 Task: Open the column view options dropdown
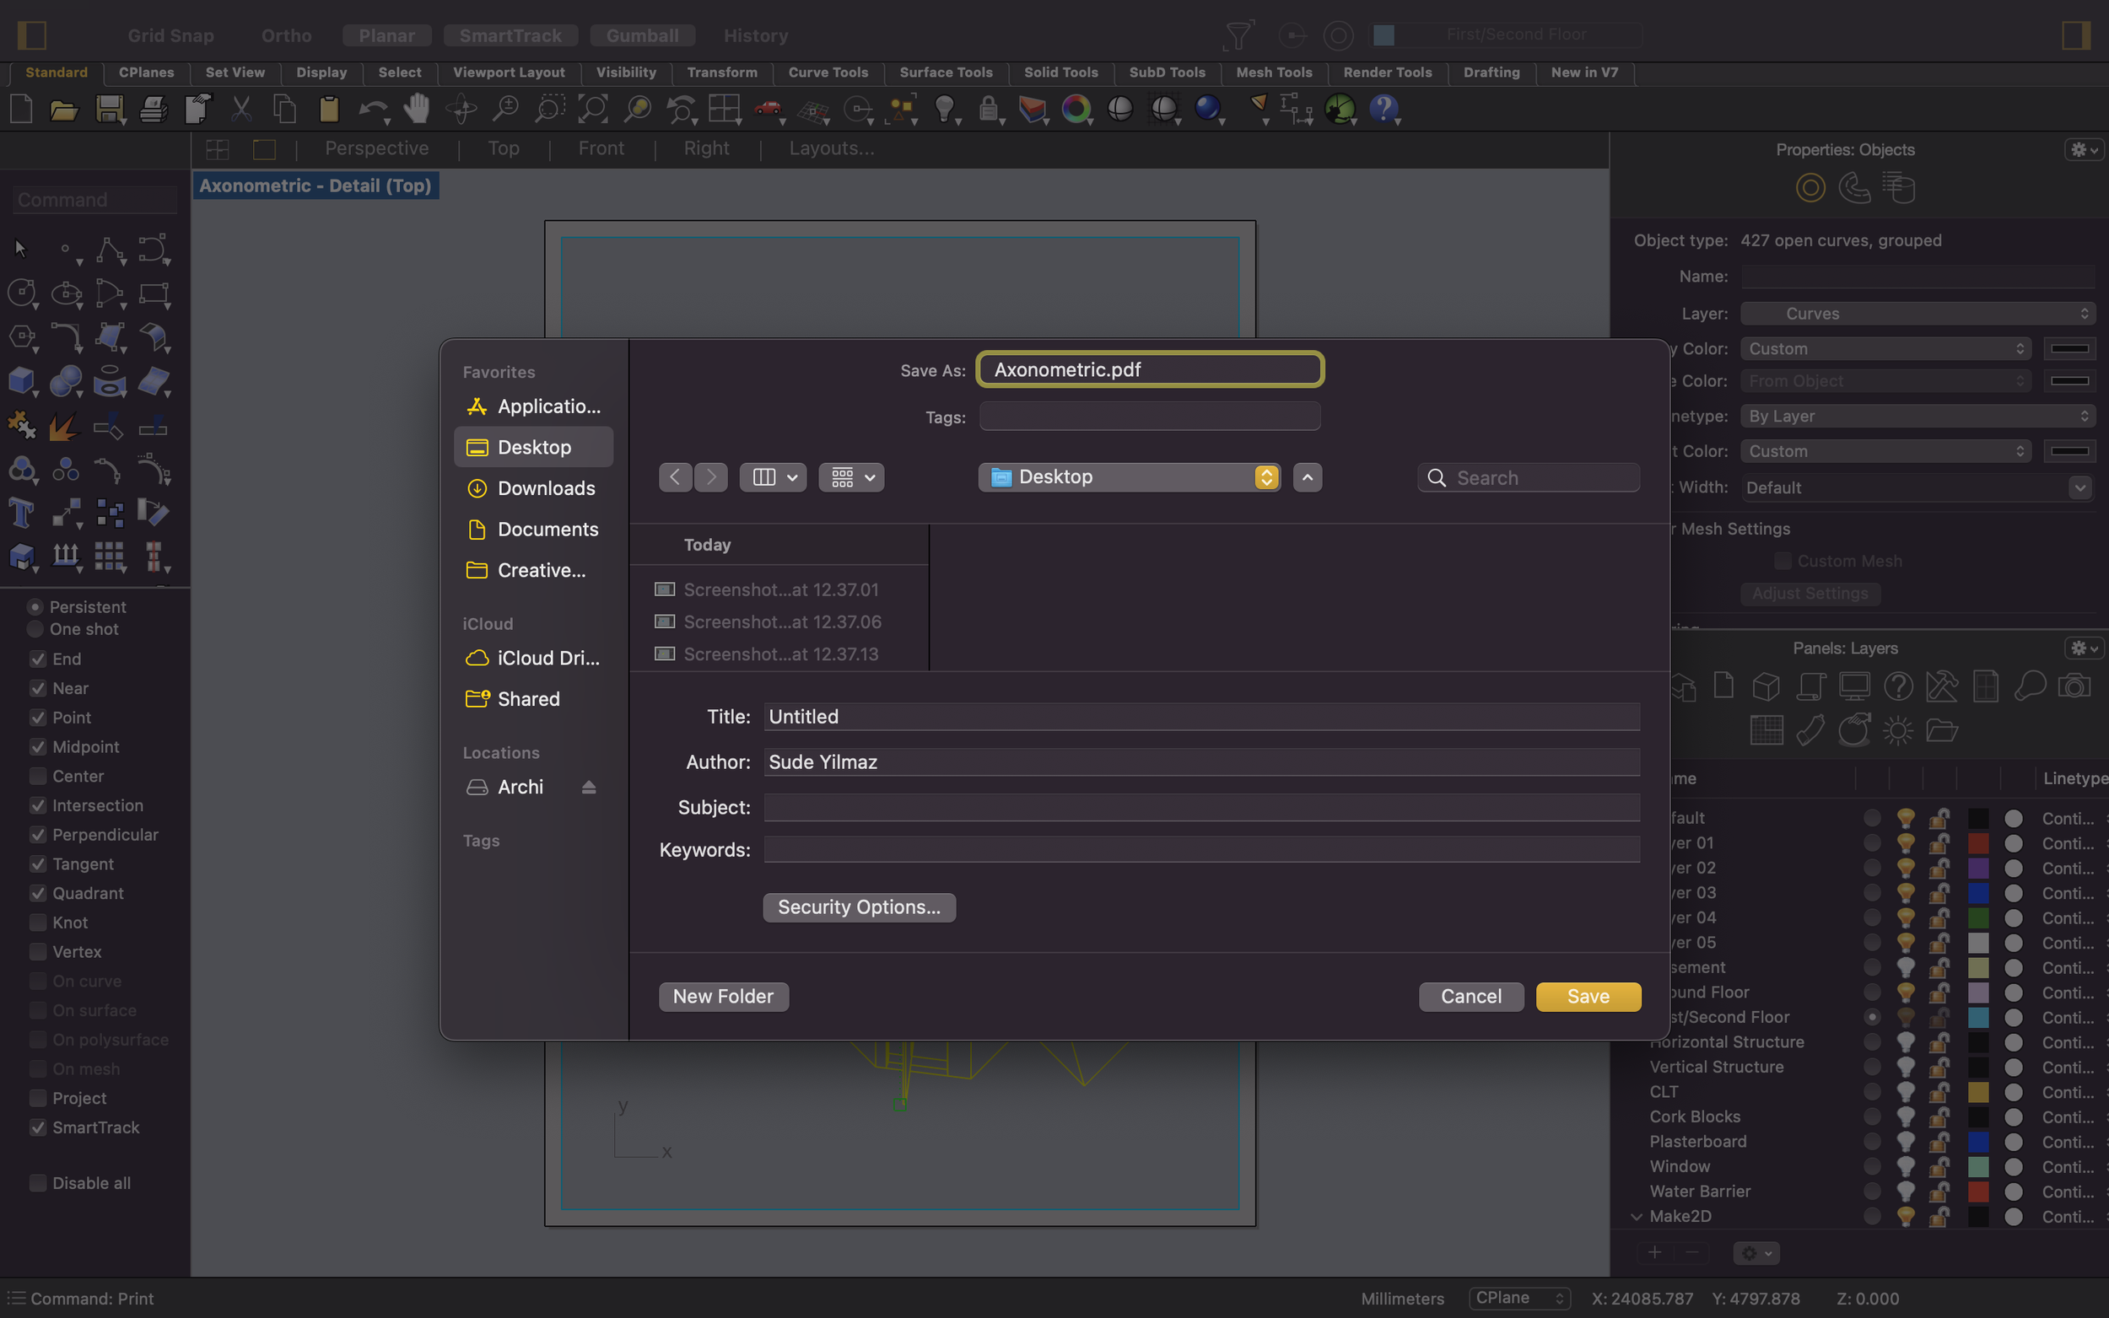(773, 476)
